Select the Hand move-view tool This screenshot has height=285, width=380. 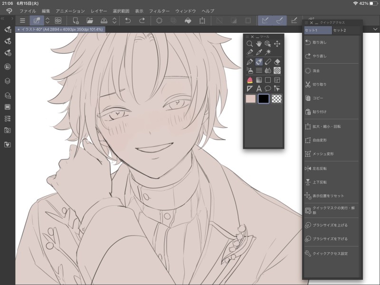point(259,44)
